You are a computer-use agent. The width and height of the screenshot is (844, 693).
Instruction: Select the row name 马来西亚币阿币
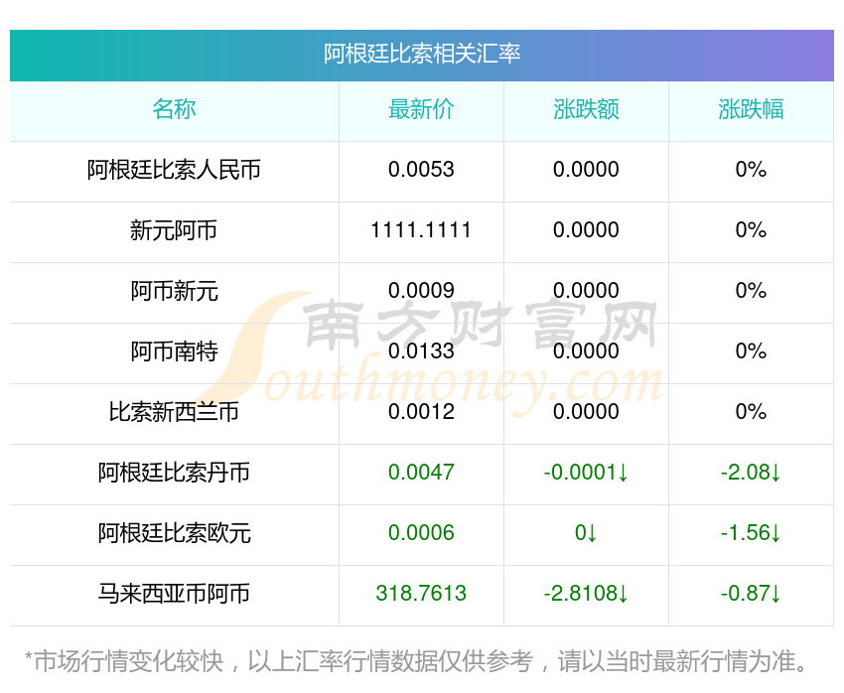point(174,594)
